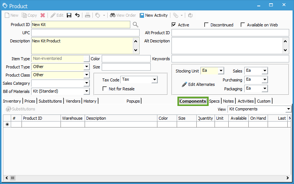Open the Vendors tab
The width and height of the screenshot is (294, 184).
pos(73,101)
